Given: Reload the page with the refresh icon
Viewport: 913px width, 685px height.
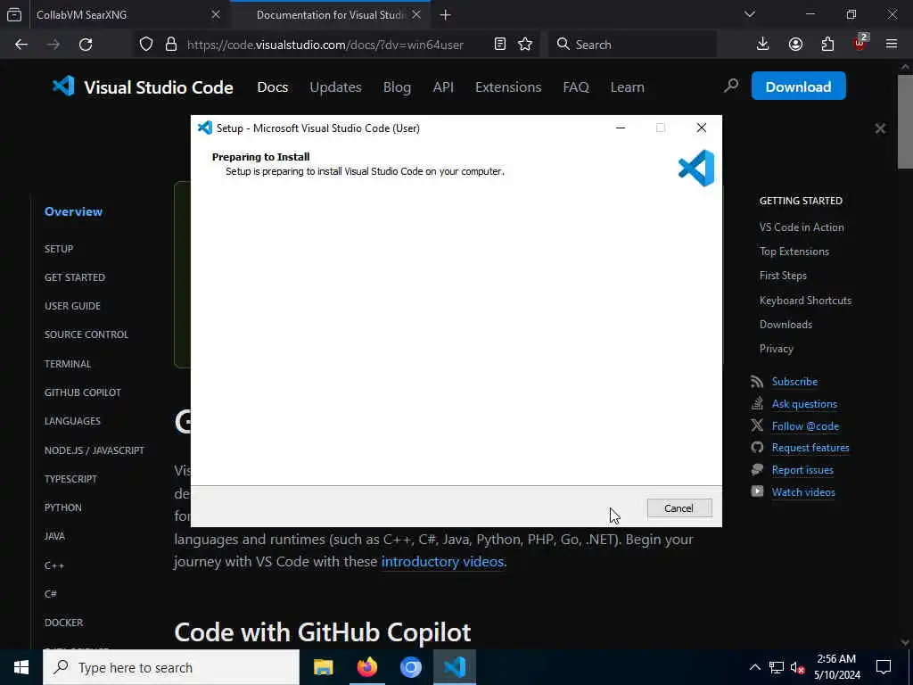Looking at the screenshot, I should coord(86,45).
